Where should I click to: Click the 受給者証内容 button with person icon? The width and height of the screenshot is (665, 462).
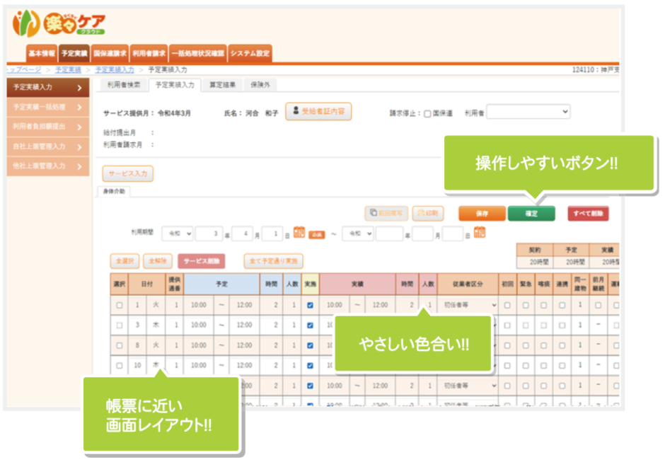click(318, 112)
